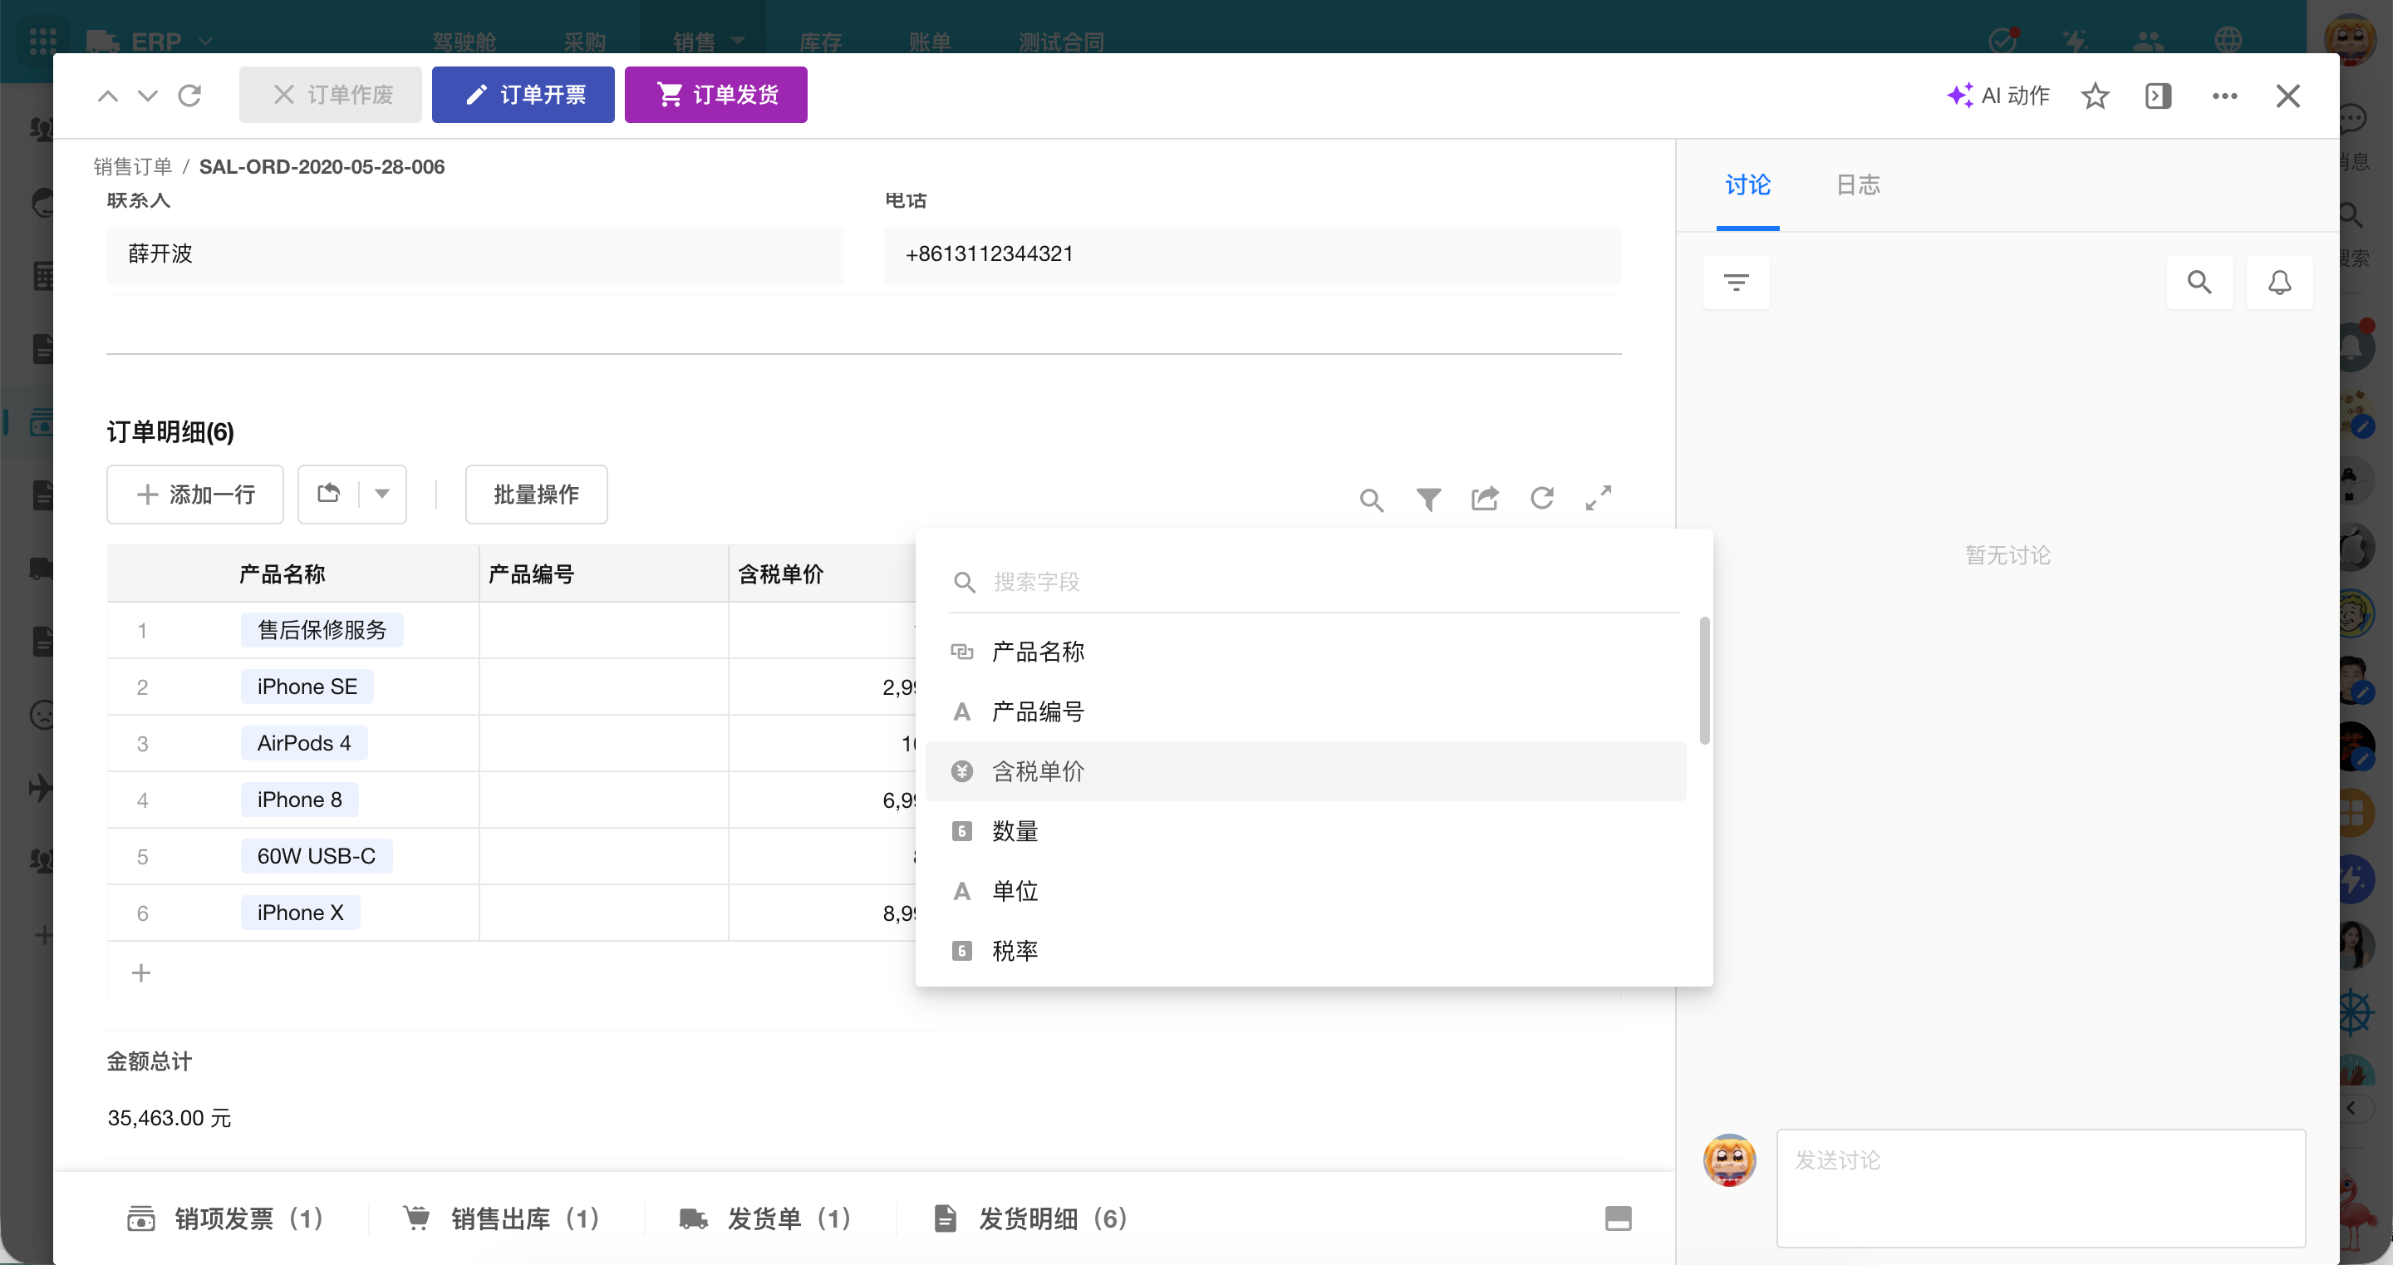Select 数量 field in dropdown list
Image resolution: width=2393 pixels, height=1265 pixels.
coord(1305,831)
